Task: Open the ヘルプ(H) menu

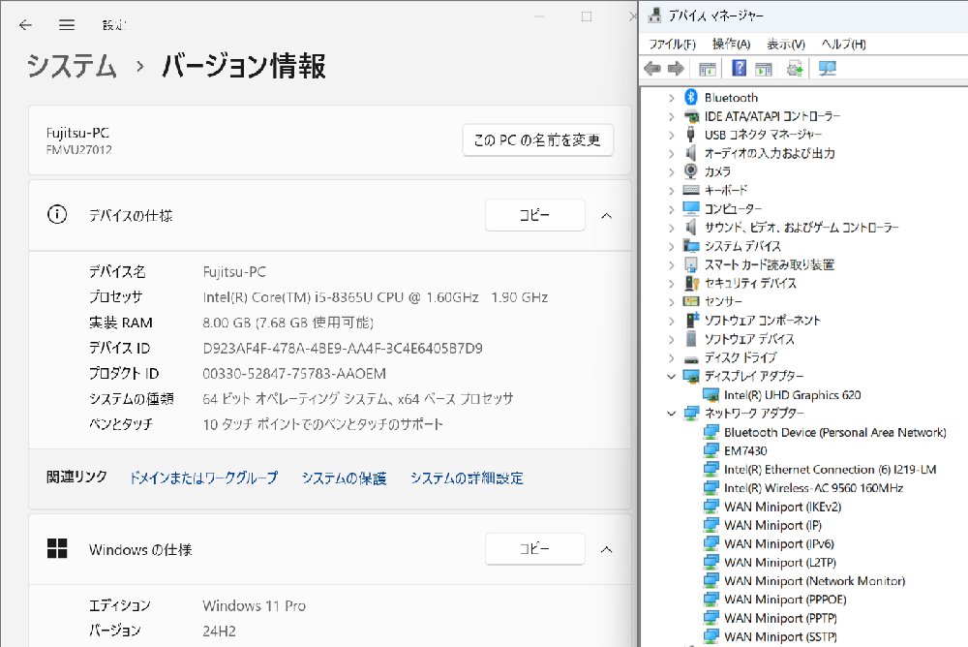Action: pos(843,44)
